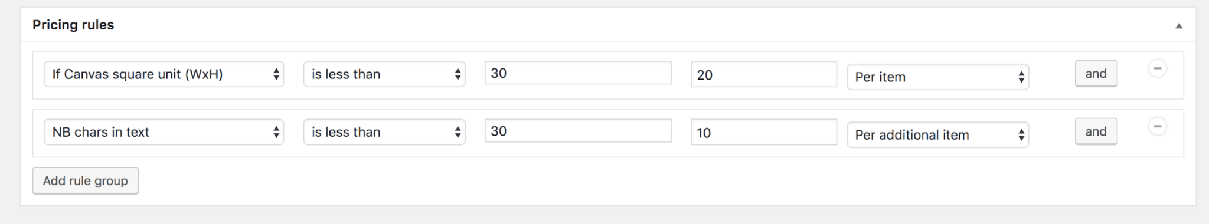Open first rule's 'is less than' operator dropdown
The width and height of the screenshot is (1209, 224).
[384, 74]
